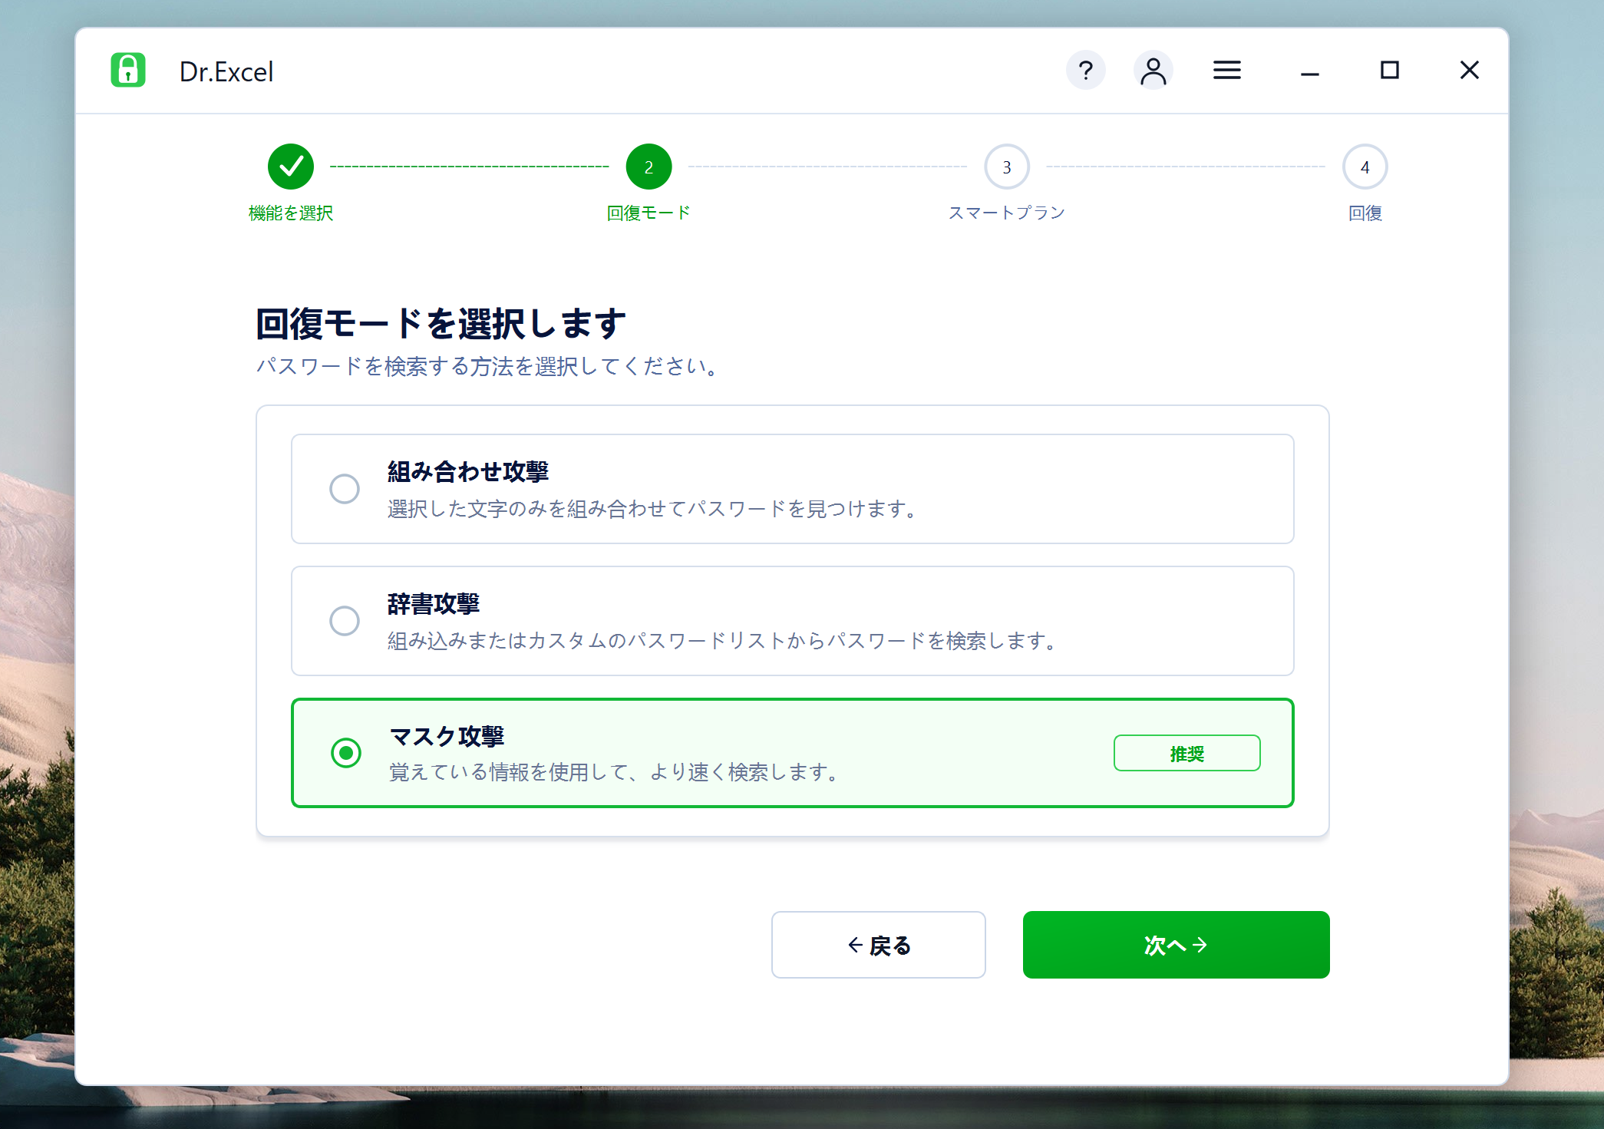Click the step 3 circle indicator

point(1007,167)
